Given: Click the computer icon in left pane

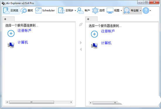Looking at the screenshot, I should click(11, 45).
